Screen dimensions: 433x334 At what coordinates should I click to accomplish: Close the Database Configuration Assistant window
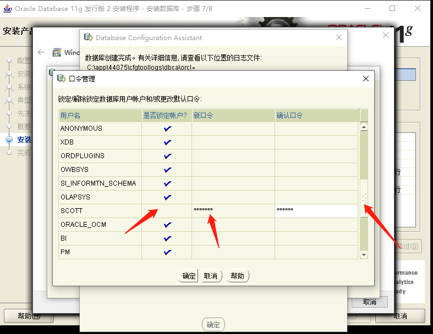[339, 37]
